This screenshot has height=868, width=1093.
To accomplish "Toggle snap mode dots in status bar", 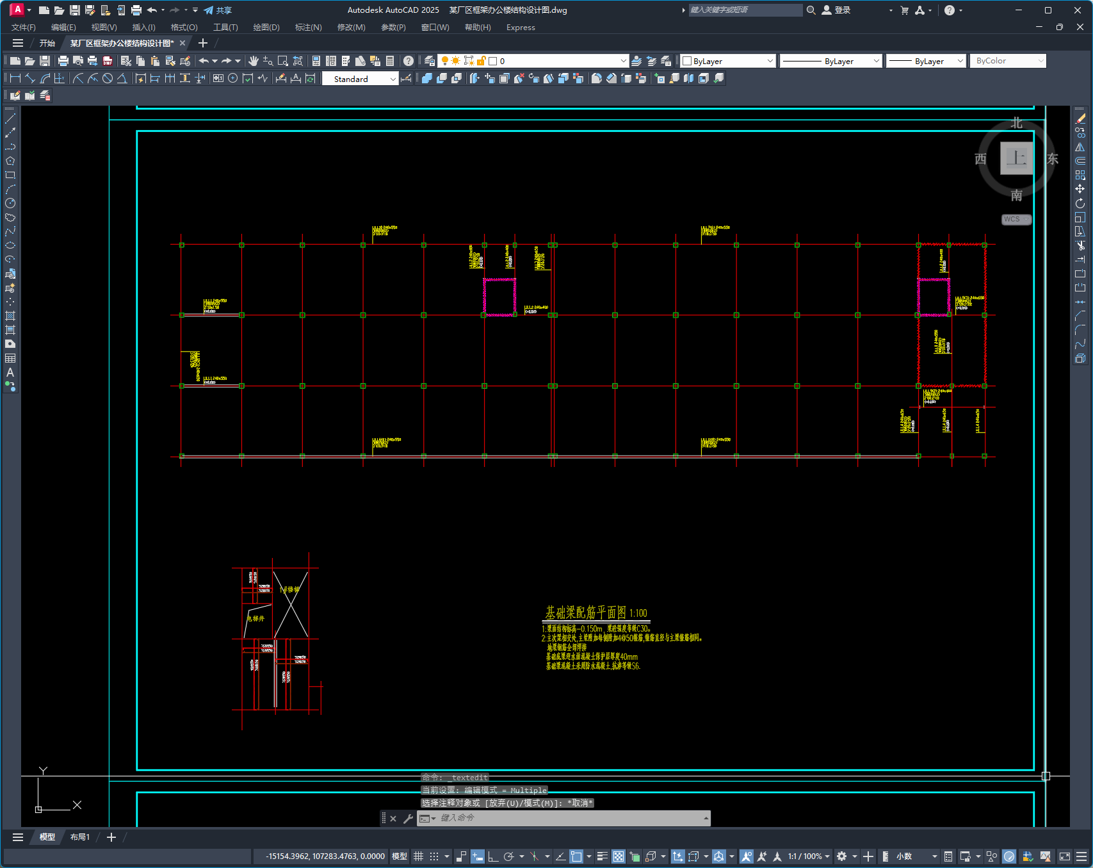I will pyautogui.click(x=434, y=856).
